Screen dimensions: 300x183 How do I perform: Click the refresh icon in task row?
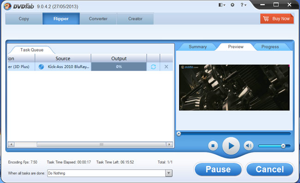coord(153,67)
